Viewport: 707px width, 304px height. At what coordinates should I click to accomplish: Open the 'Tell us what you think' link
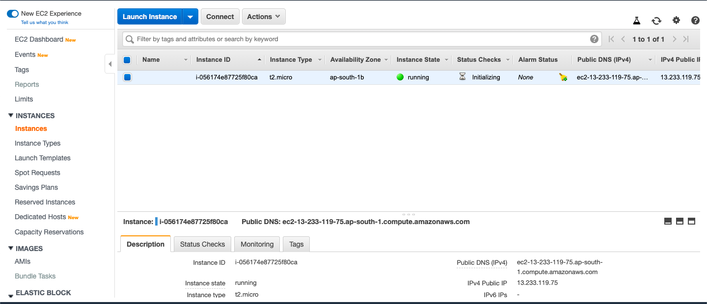click(x=45, y=23)
